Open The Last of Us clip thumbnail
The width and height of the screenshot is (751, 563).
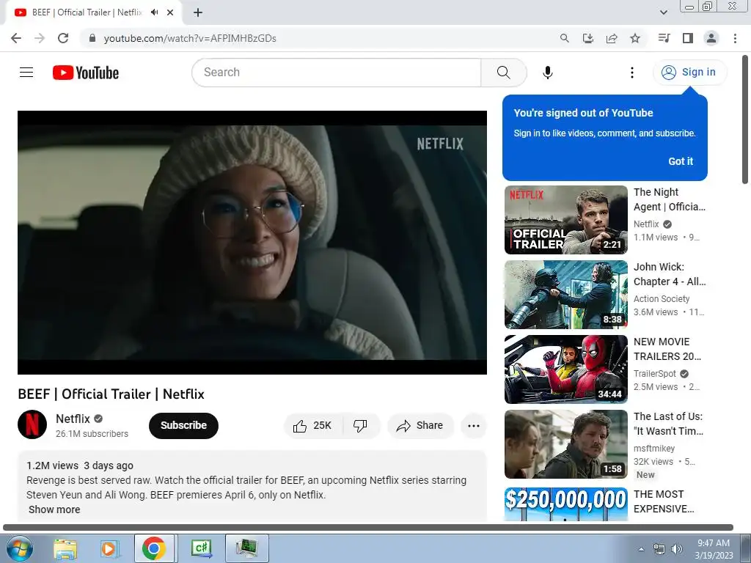[x=565, y=444]
